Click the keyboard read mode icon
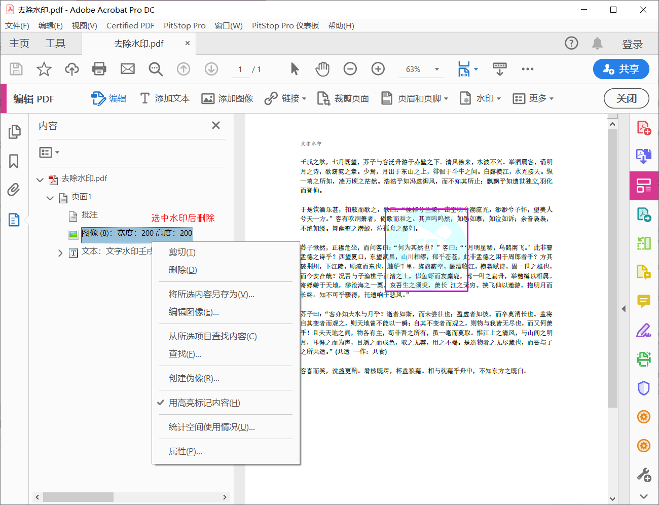659x505 pixels. coord(500,69)
